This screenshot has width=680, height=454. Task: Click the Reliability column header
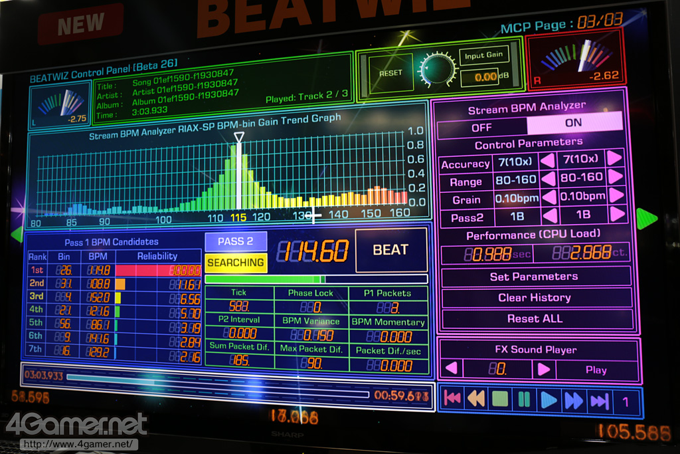[157, 256]
